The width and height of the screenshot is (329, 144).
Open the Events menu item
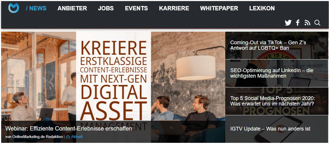coord(136,8)
